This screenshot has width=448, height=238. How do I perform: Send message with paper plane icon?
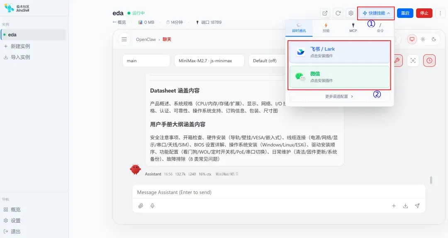click(417, 206)
